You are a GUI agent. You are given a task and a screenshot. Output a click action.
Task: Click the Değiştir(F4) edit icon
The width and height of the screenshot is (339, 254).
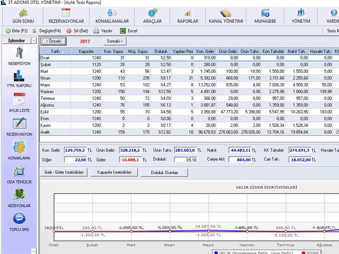[34, 31]
